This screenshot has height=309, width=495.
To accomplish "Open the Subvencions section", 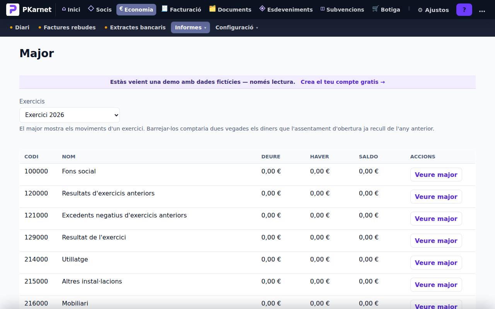I will click(342, 10).
